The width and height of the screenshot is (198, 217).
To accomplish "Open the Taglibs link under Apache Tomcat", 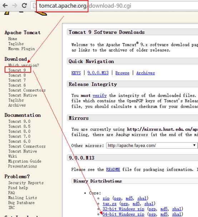I will tap(16, 44).
